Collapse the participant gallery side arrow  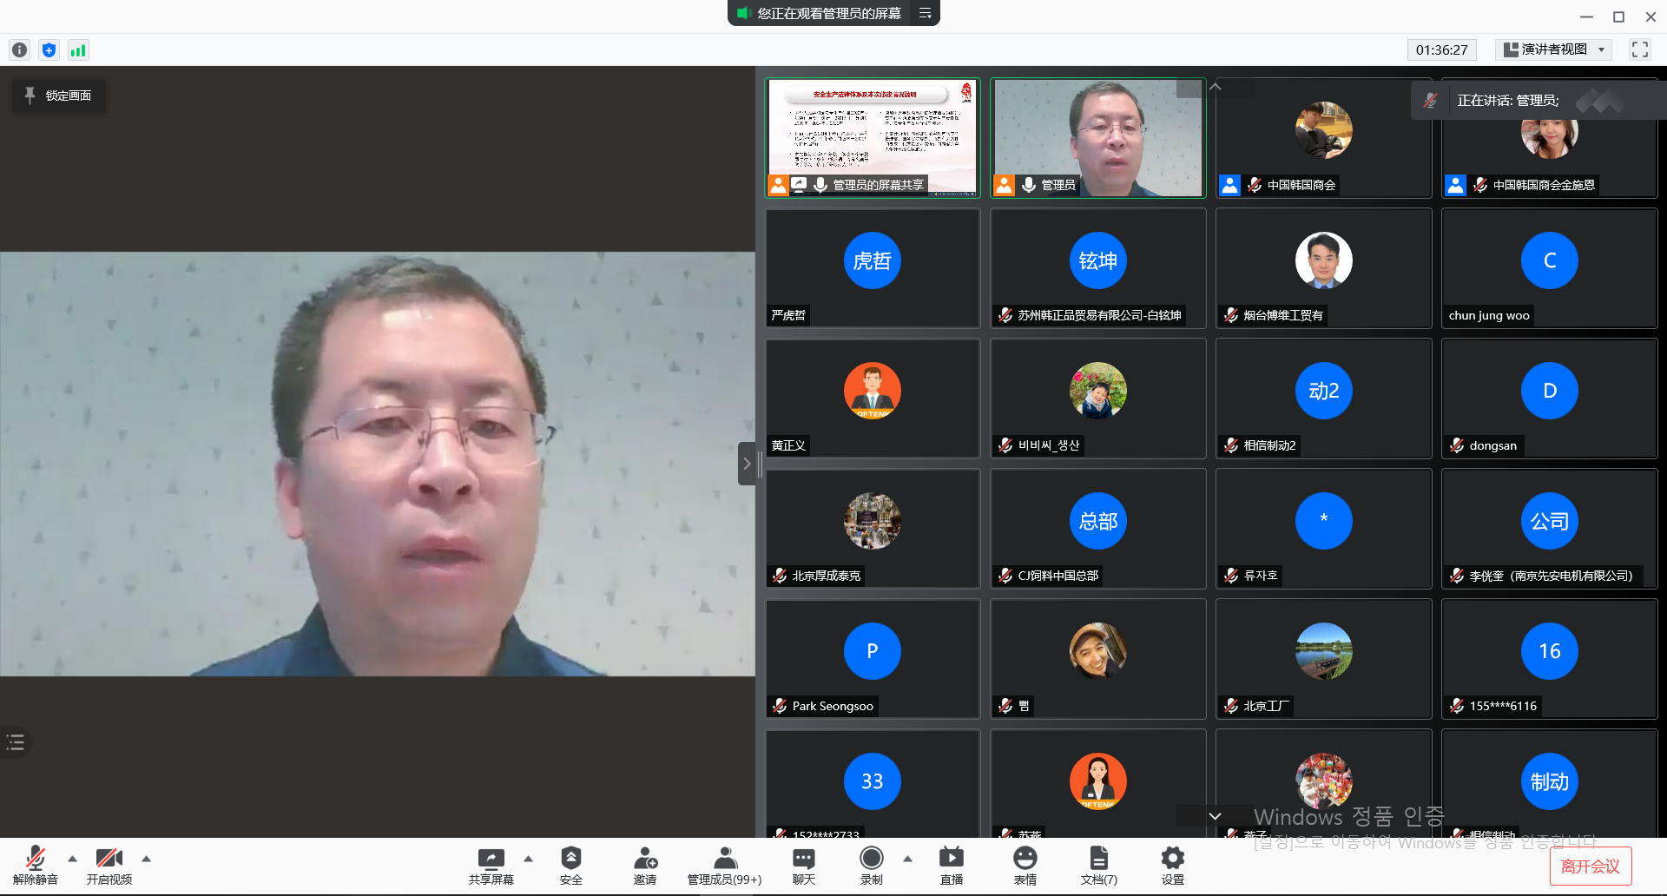coord(747,464)
